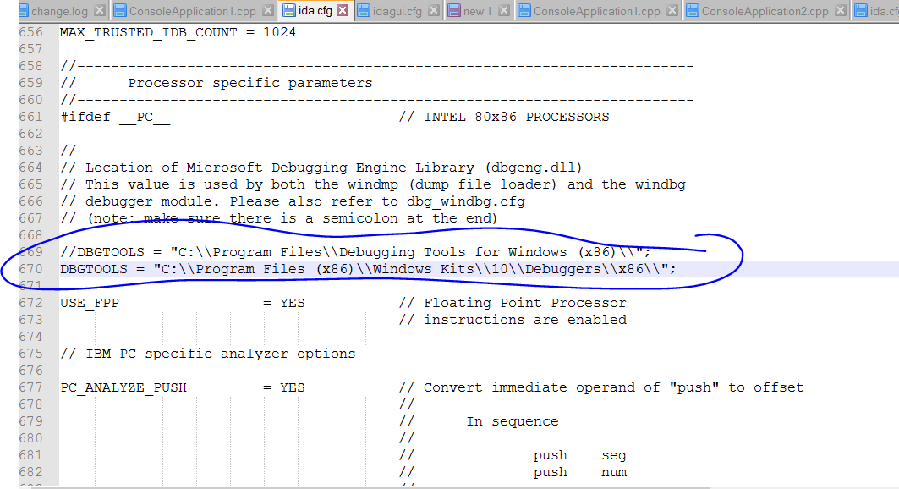Open the ConsoleApplication1.cpp tab beside new 1
Viewport: 899px width, 489px height.
[596, 11]
